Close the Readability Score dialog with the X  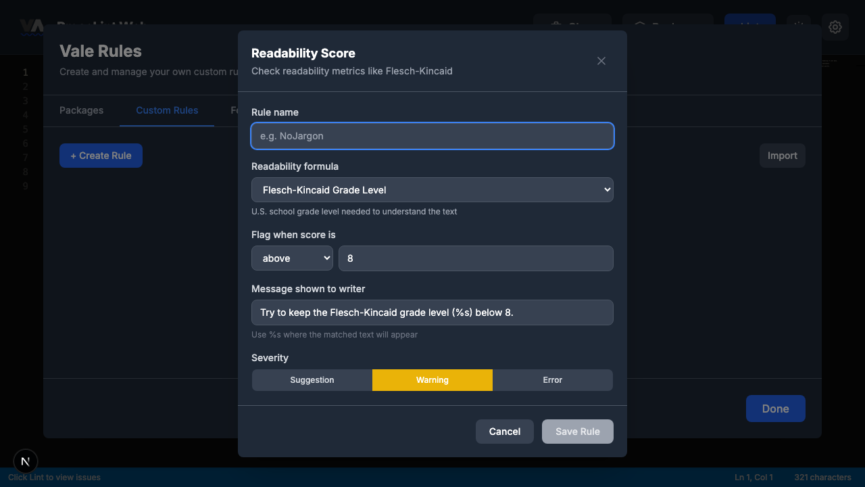pyautogui.click(x=601, y=61)
